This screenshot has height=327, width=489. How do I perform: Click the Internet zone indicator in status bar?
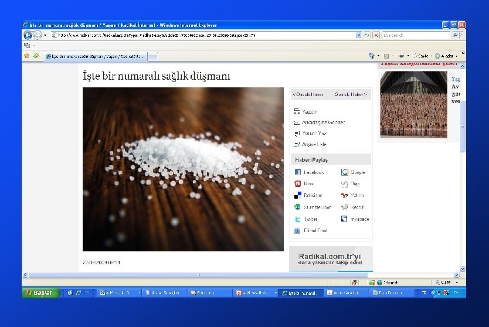[x=388, y=282]
